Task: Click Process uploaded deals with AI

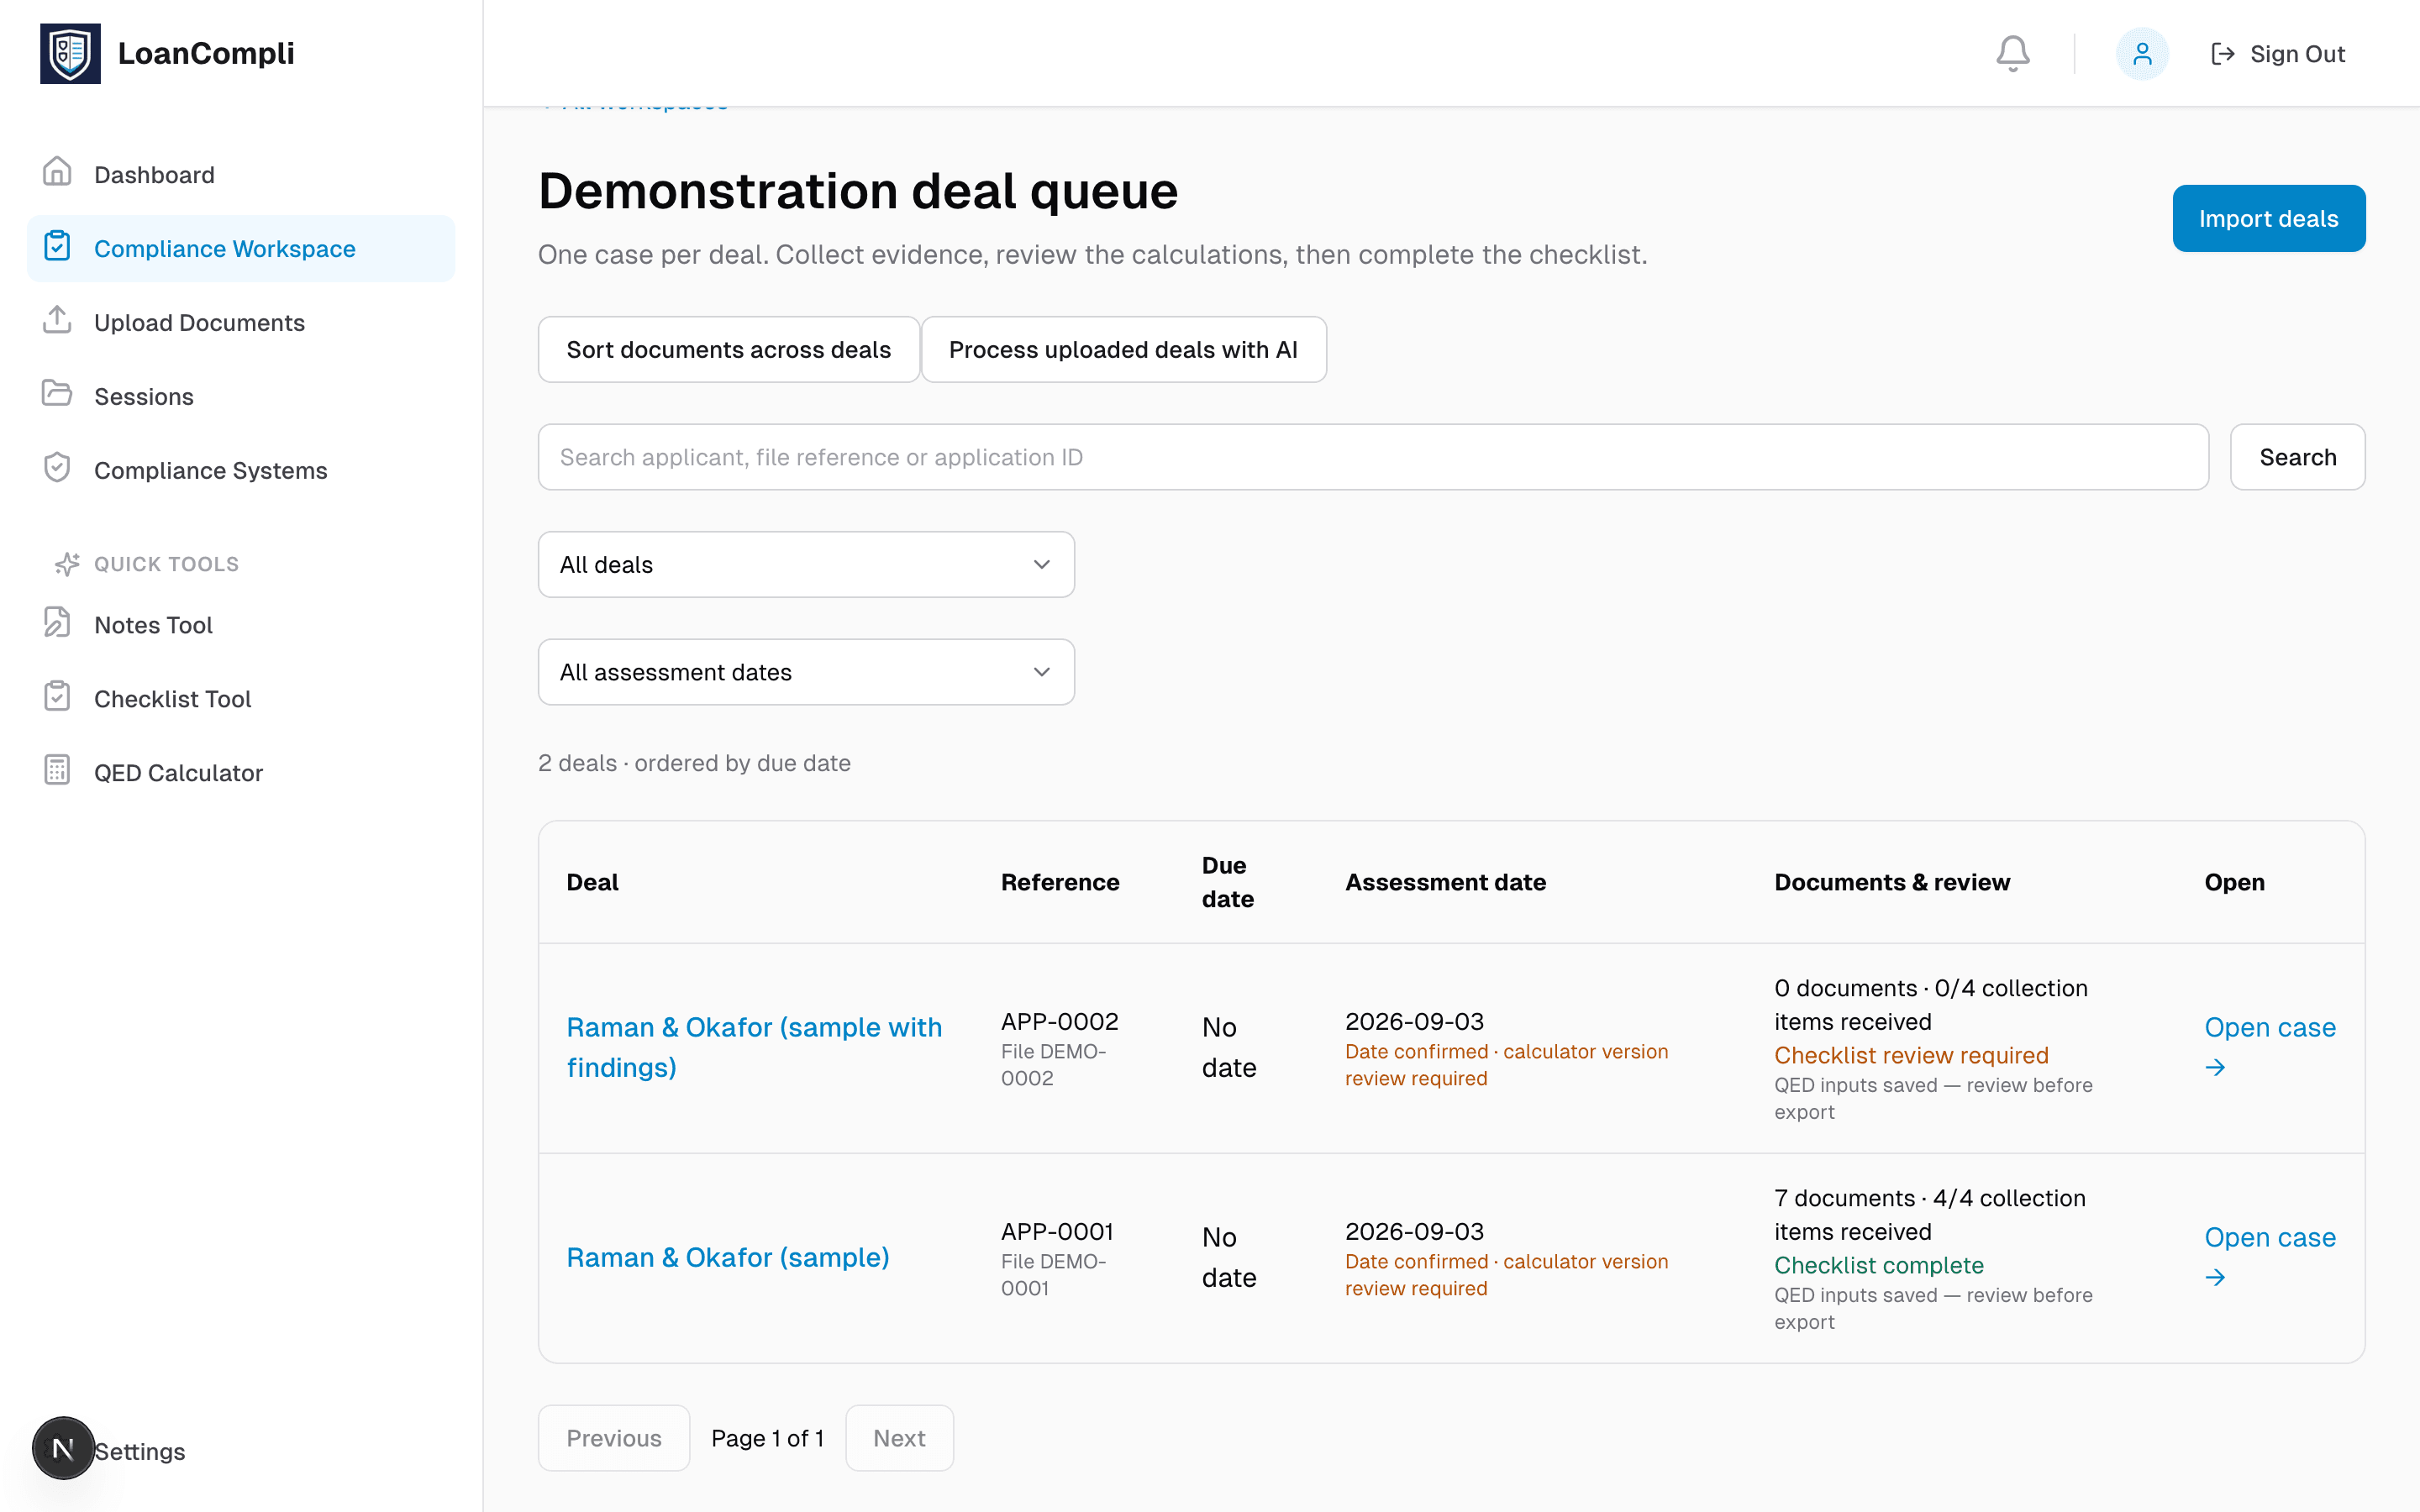Action: pyautogui.click(x=1123, y=349)
